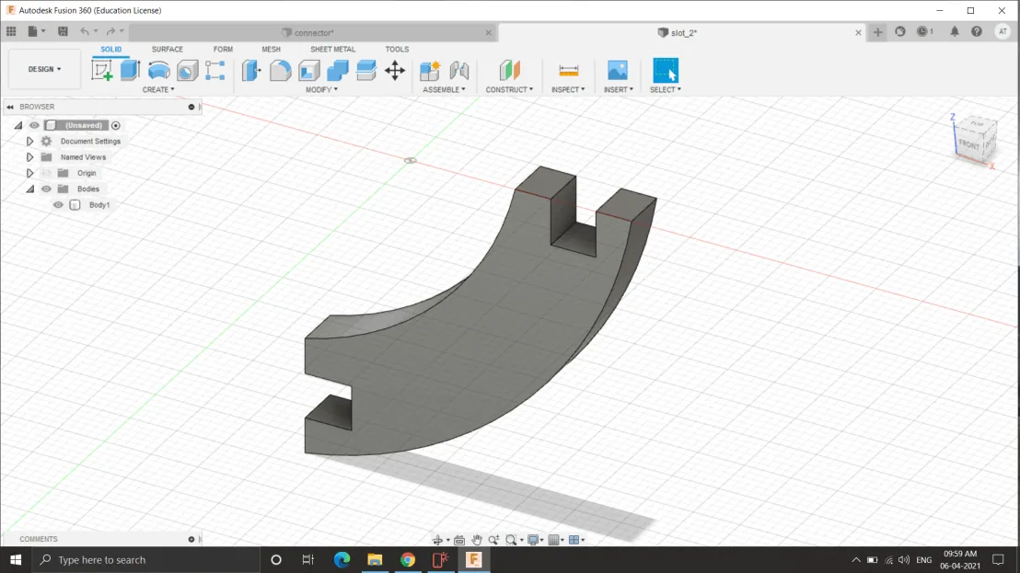Open the CONSTRUCT dropdown menu

click(509, 89)
